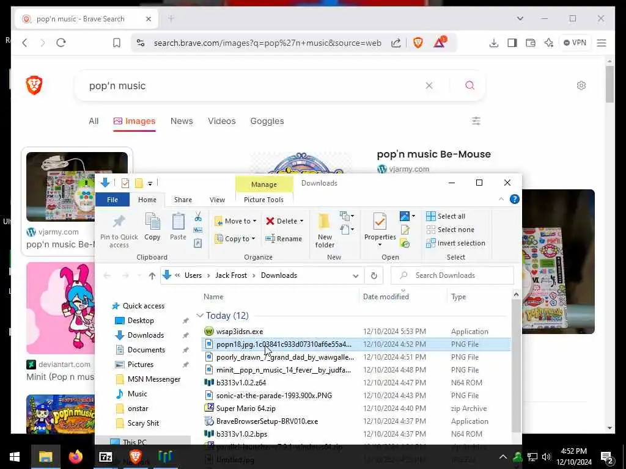
Task: Switch to the Share ribbon tab
Action: 183,200
